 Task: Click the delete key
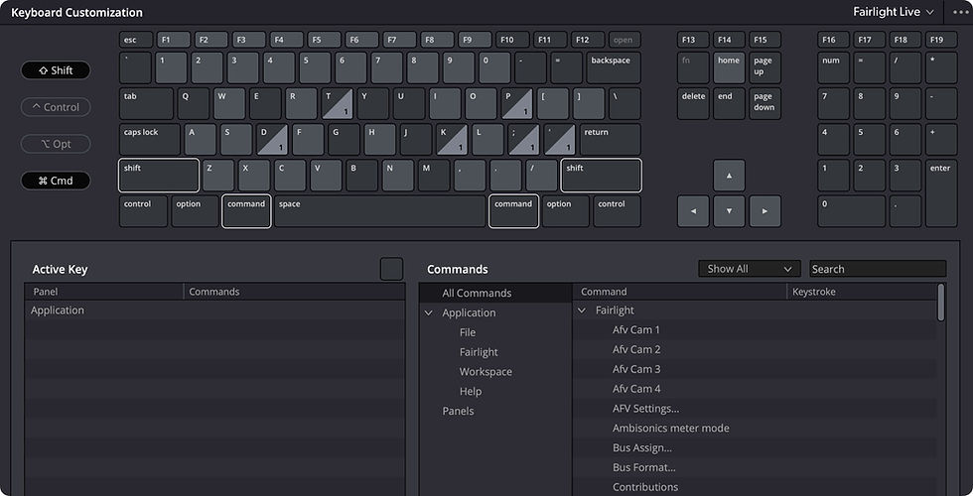pyautogui.click(x=693, y=103)
